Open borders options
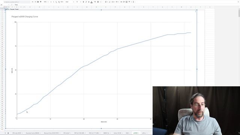240x135 pixels. 98,2
